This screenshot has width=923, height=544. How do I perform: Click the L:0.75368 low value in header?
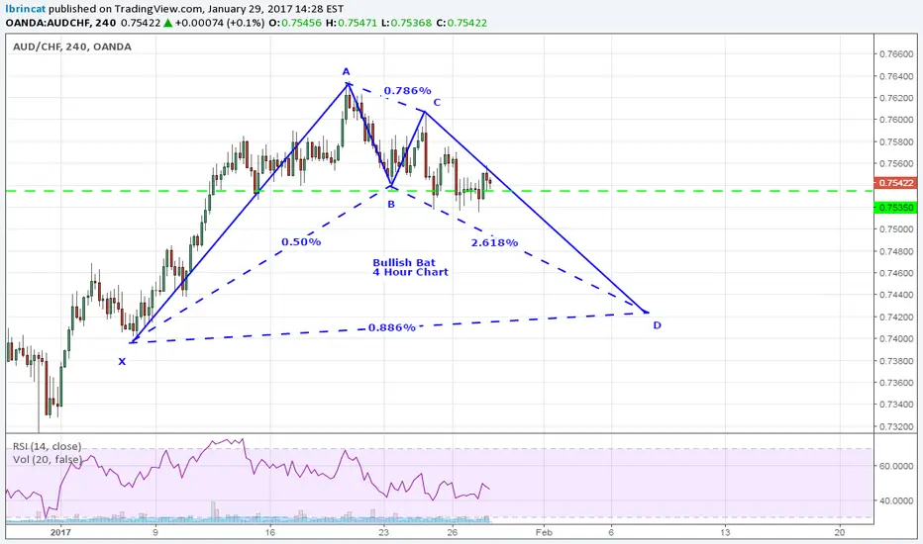(406, 23)
